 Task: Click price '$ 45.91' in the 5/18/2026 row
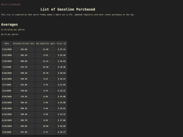[x=62, y=109]
